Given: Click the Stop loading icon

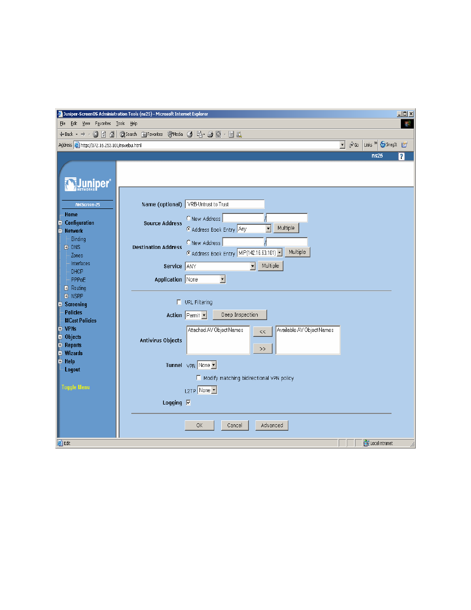Looking at the screenshot, I should coord(96,134).
